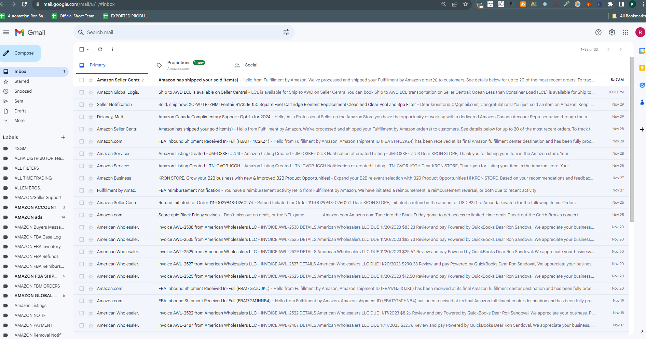Open the Google account avatar R
The image size is (646, 339).
(640, 32)
